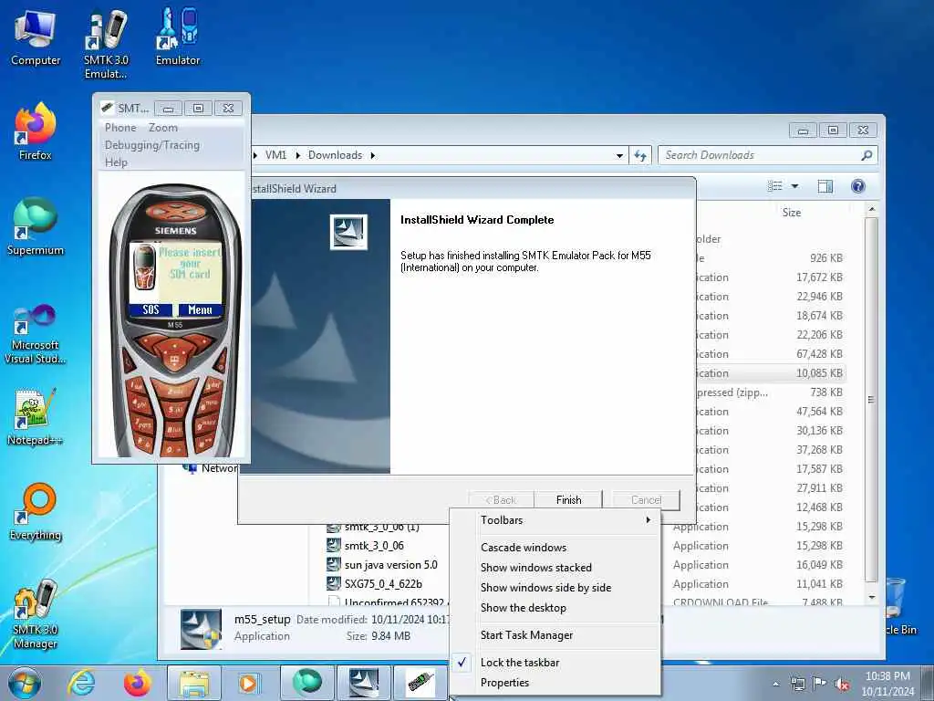Choose Start Task Manager
The width and height of the screenshot is (934, 701).
point(555,635)
